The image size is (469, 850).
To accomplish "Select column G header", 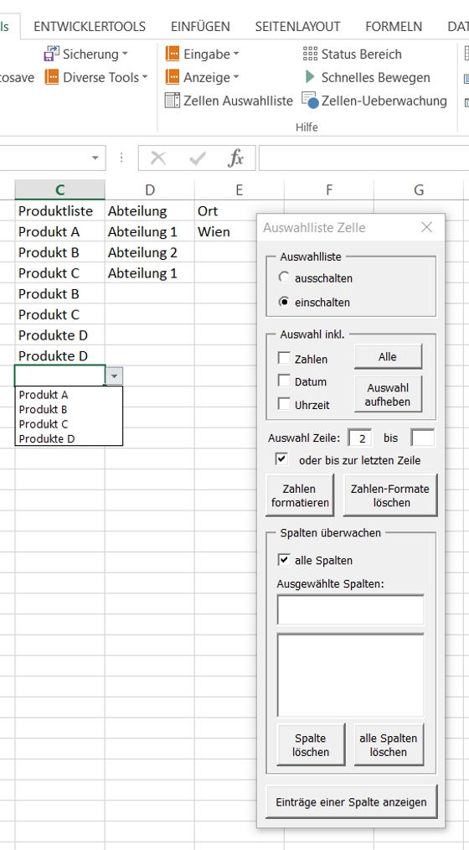I will click(x=419, y=189).
